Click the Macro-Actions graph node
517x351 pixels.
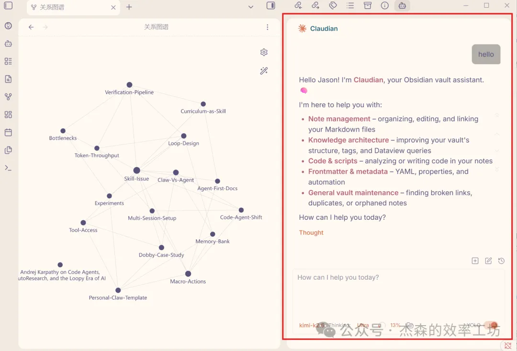[188, 274]
